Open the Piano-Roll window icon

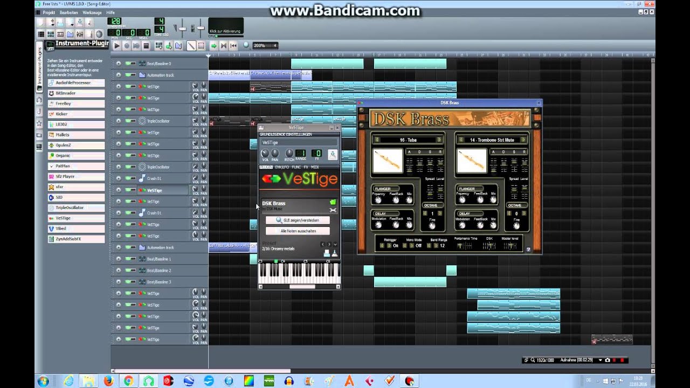[60, 34]
